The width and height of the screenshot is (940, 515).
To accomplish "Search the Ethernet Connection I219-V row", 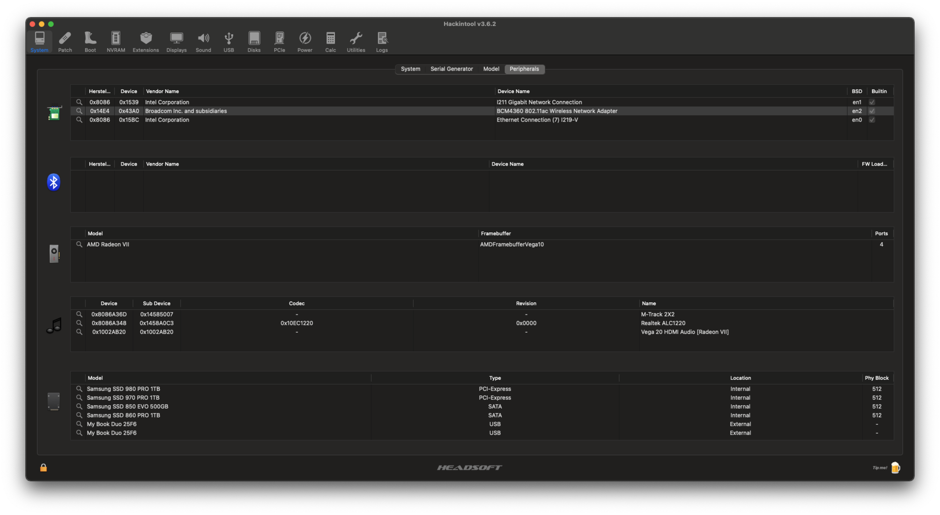I will coord(79,120).
